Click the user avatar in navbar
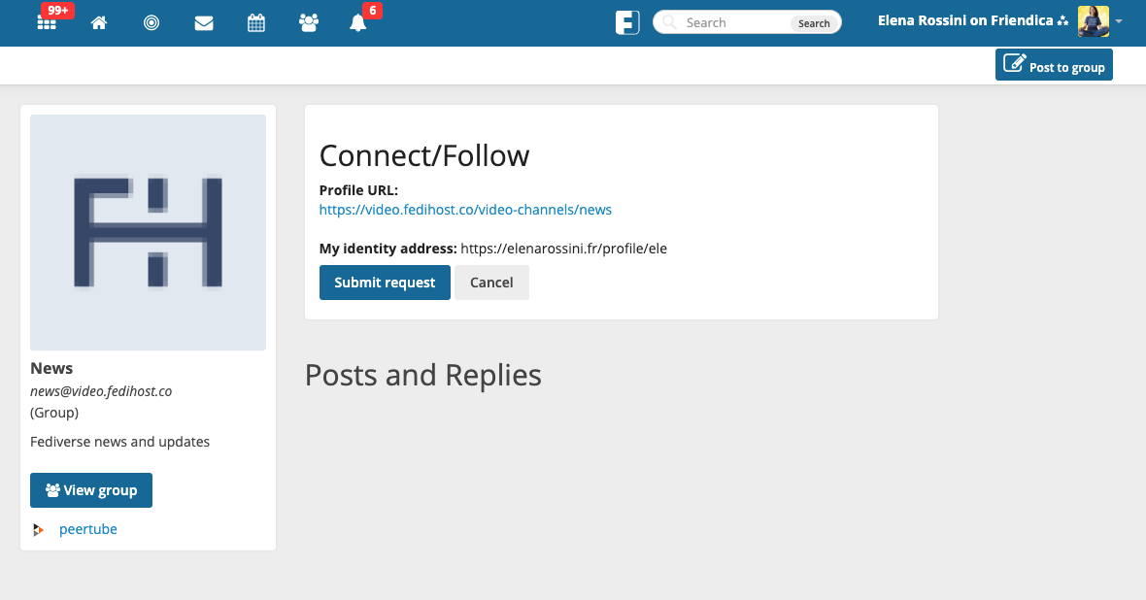Viewport: 1146px width, 600px height. click(1093, 21)
